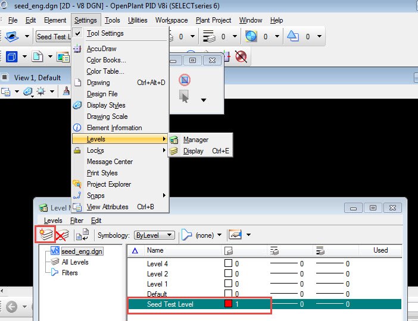Select the Level 1 row
The height and width of the screenshot is (321, 418).
(x=265, y=284)
